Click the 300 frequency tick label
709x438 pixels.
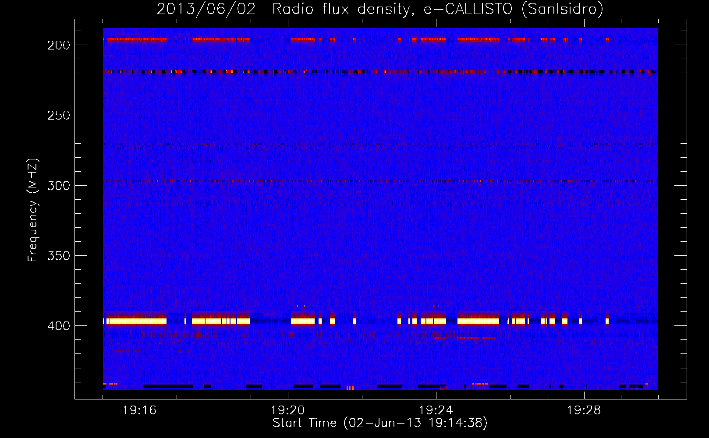pos(59,186)
